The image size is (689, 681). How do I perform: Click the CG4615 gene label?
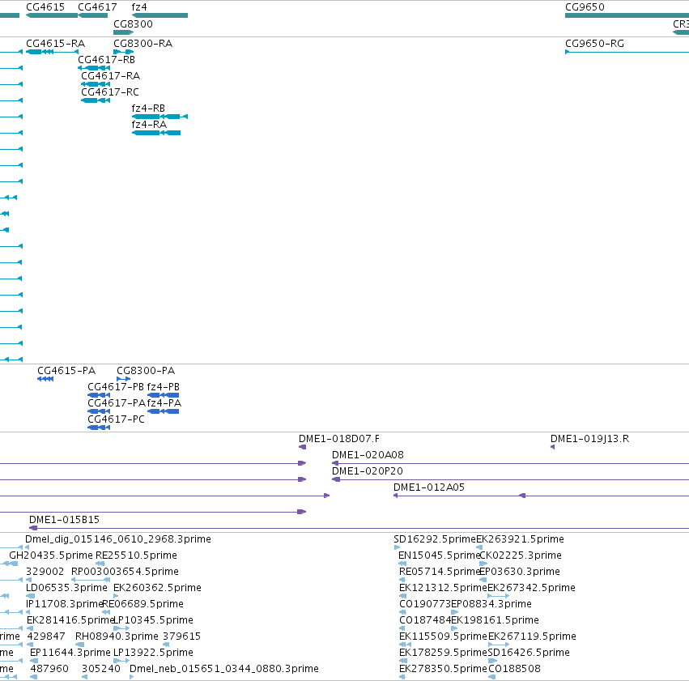point(45,7)
